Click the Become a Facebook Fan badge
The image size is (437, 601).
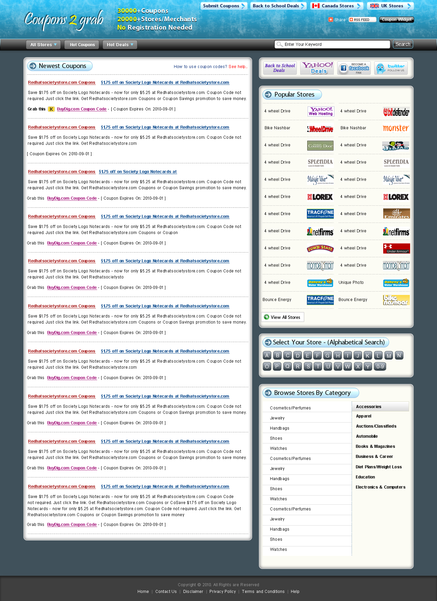click(354, 68)
